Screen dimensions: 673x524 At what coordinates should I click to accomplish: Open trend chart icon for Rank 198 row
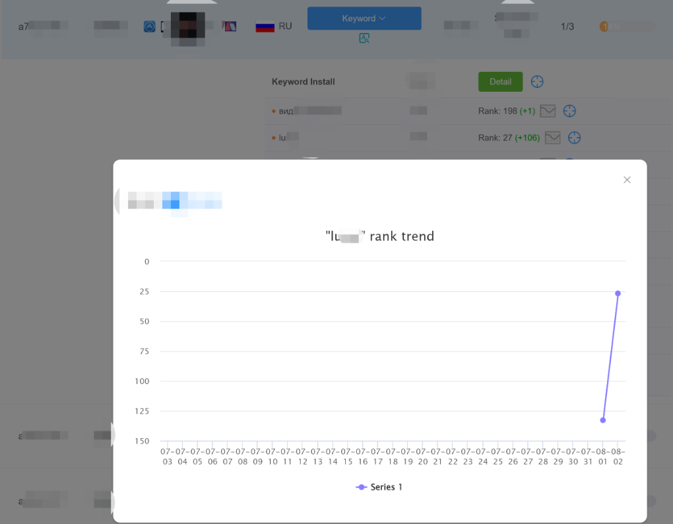(547, 111)
